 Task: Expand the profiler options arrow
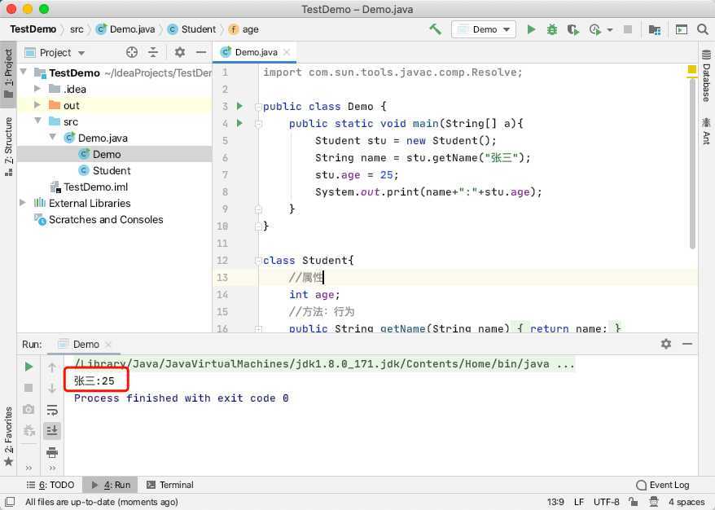[x=610, y=30]
